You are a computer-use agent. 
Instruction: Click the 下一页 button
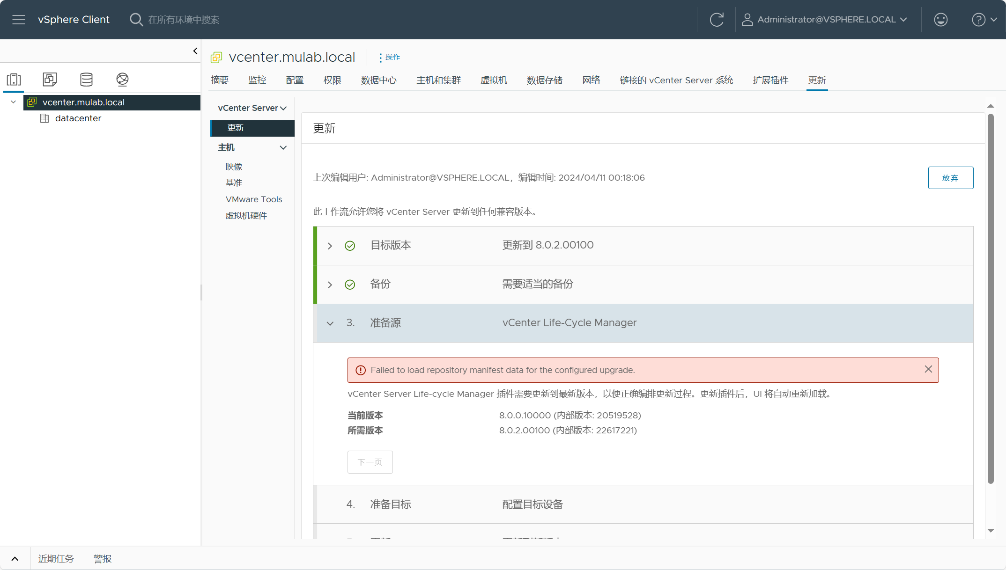coord(370,462)
